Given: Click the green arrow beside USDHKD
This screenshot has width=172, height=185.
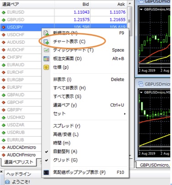Looking at the screenshot, I should point(4,118).
